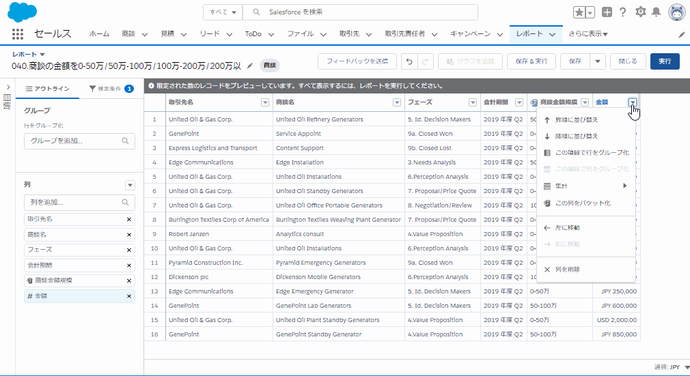
Task: Click the Salesforce cloud logo
Action: pos(22,12)
